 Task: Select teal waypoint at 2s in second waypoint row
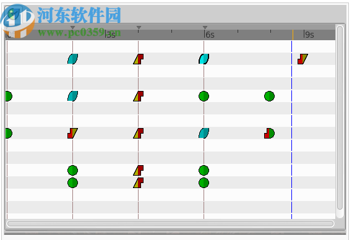tap(73, 96)
